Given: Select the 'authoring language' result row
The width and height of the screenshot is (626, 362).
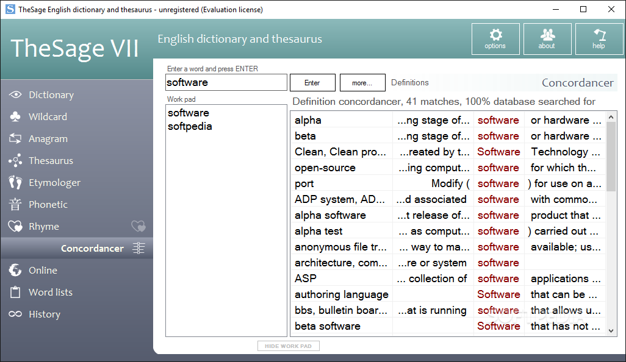Looking at the screenshot, I should pos(448,294).
